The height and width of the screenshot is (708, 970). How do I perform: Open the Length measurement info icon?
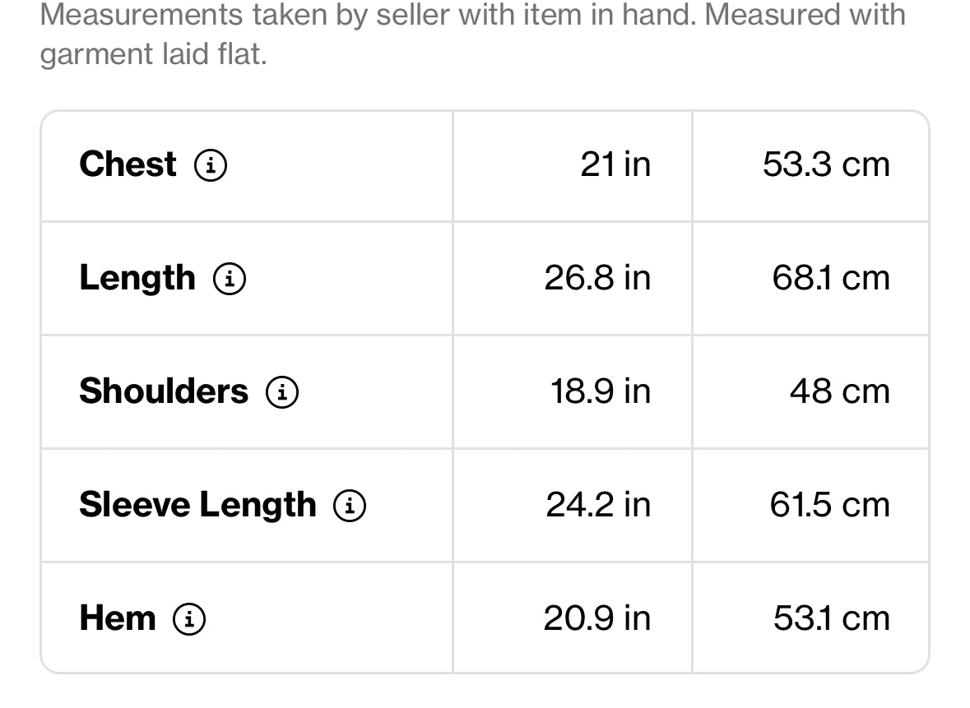[230, 279]
